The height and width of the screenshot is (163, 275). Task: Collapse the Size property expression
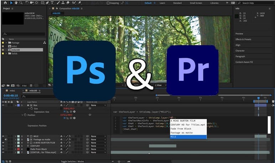pyautogui.click(x=29, y=108)
